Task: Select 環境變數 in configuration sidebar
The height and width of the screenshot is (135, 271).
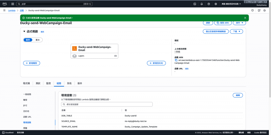Action: click(x=27, y=122)
